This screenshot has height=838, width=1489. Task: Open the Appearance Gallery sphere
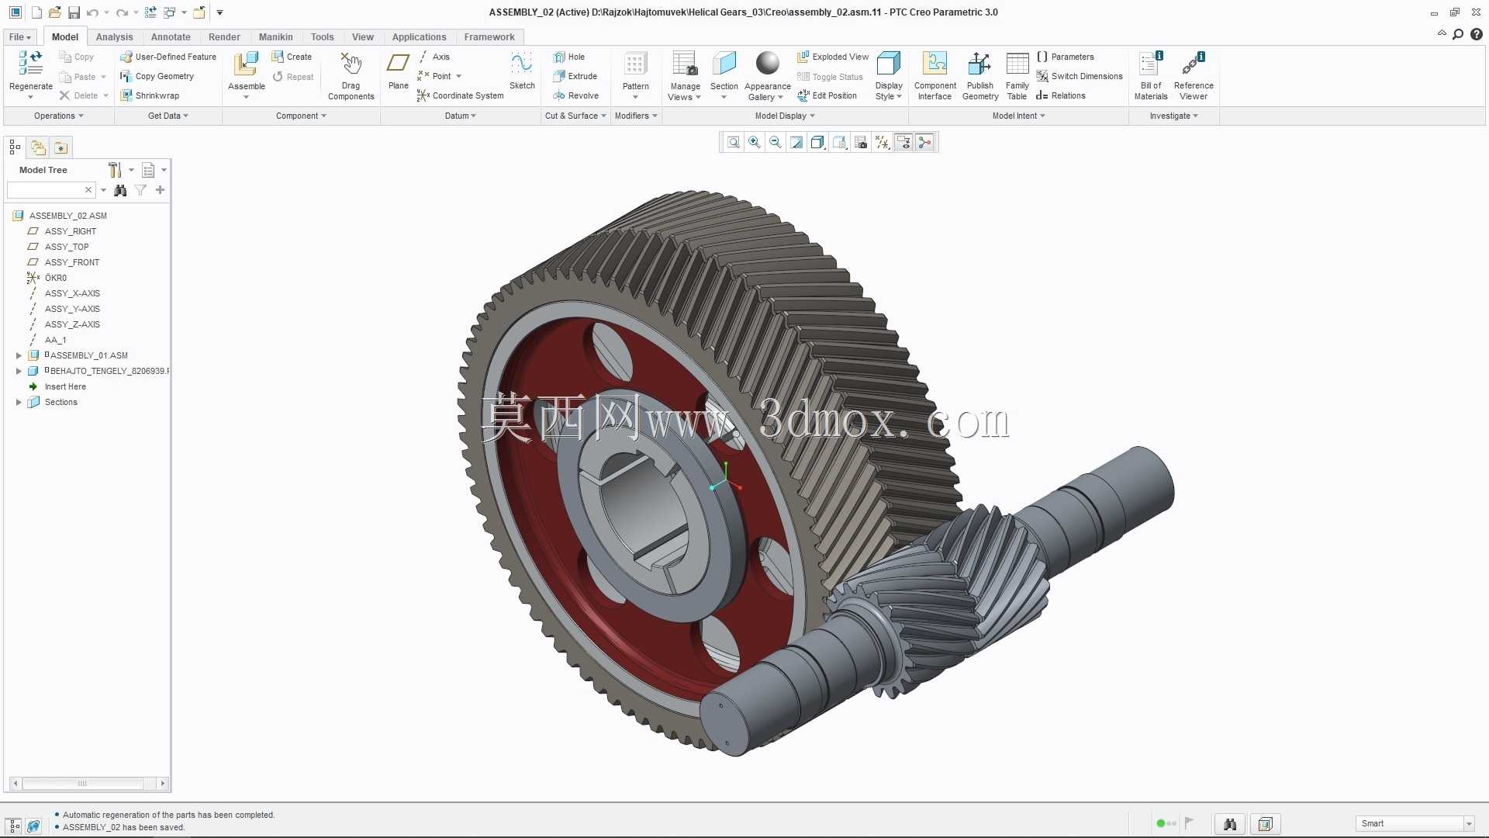[x=767, y=64]
